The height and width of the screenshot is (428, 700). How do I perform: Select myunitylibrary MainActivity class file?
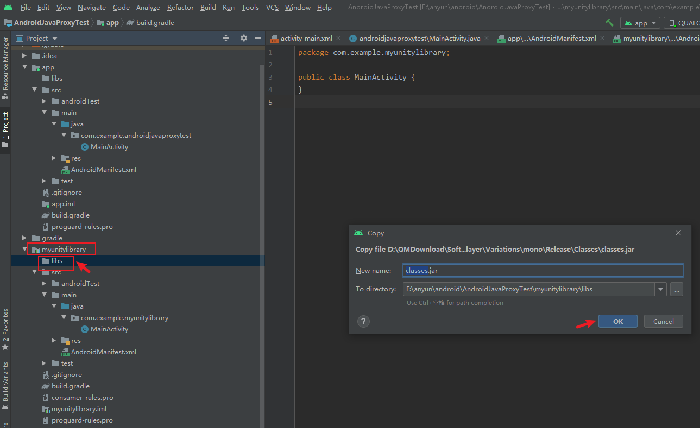click(104, 329)
